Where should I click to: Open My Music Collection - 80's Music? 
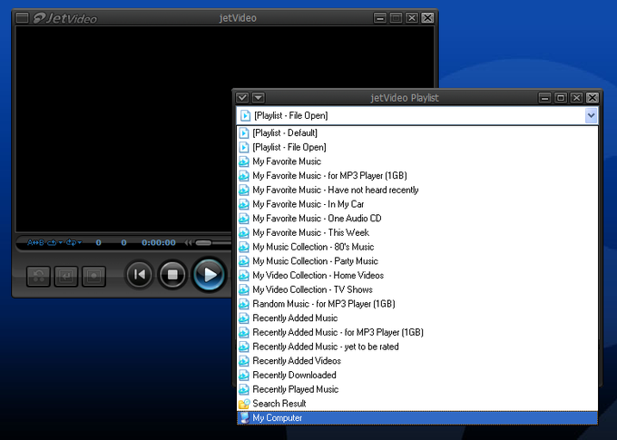[x=417, y=247]
